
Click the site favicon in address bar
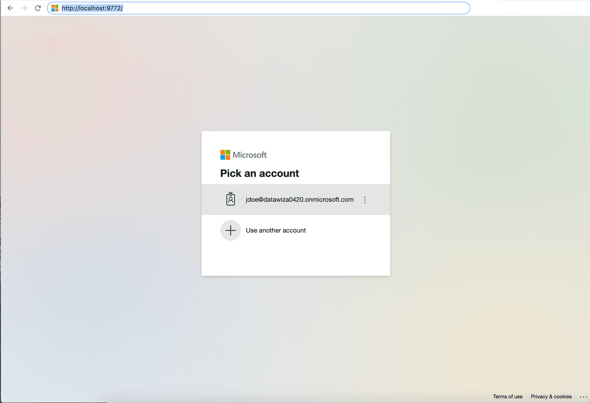(55, 8)
